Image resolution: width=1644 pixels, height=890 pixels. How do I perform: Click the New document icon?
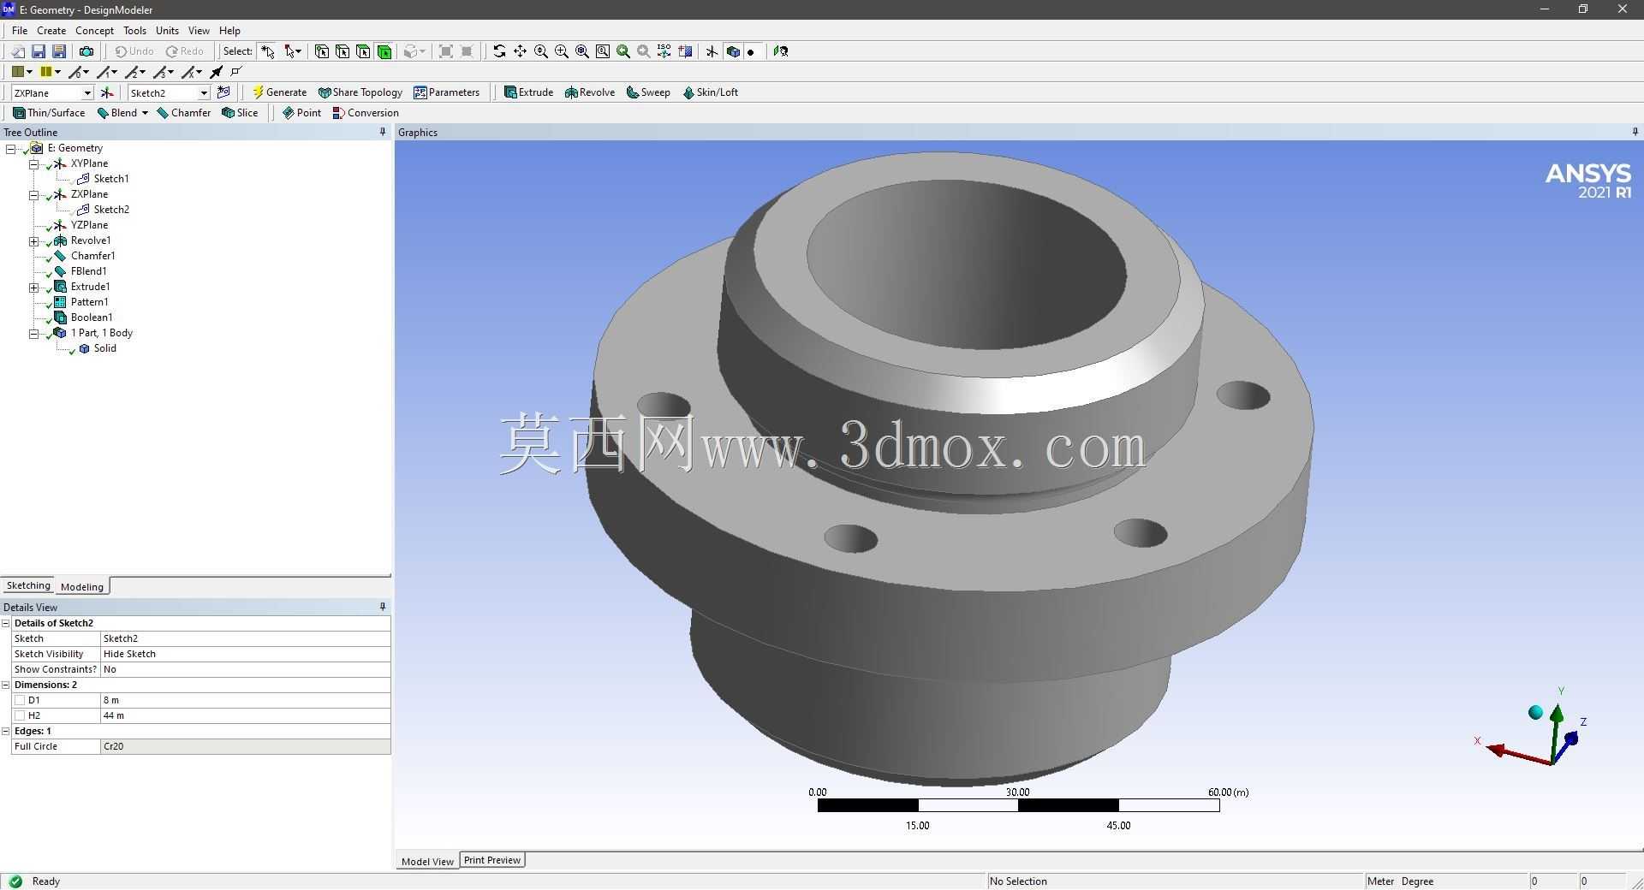(x=18, y=51)
